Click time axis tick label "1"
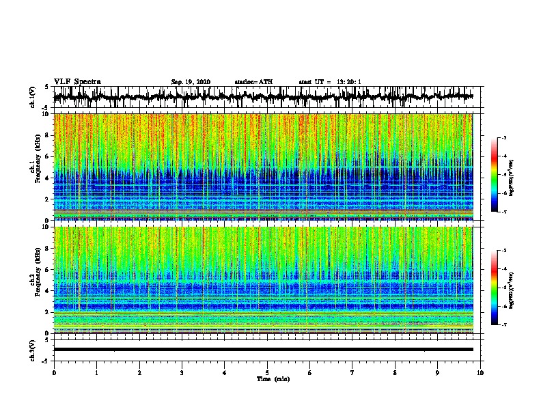This screenshot has height=418, width=541. tap(96, 373)
